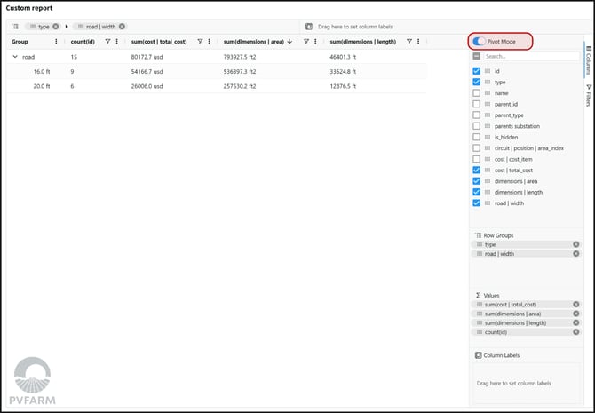Open the Filters side tab

point(588,95)
